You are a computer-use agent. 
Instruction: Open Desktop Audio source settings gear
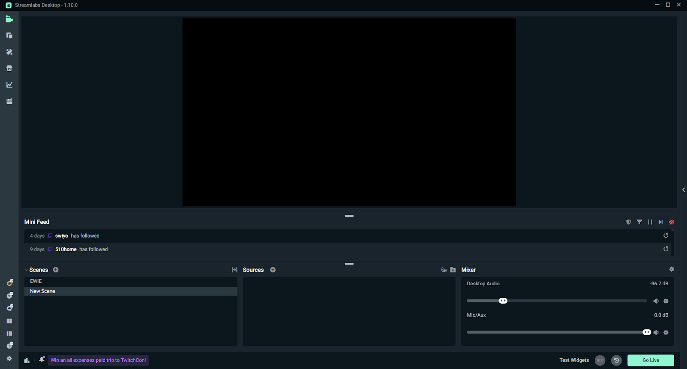pyautogui.click(x=666, y=301)
